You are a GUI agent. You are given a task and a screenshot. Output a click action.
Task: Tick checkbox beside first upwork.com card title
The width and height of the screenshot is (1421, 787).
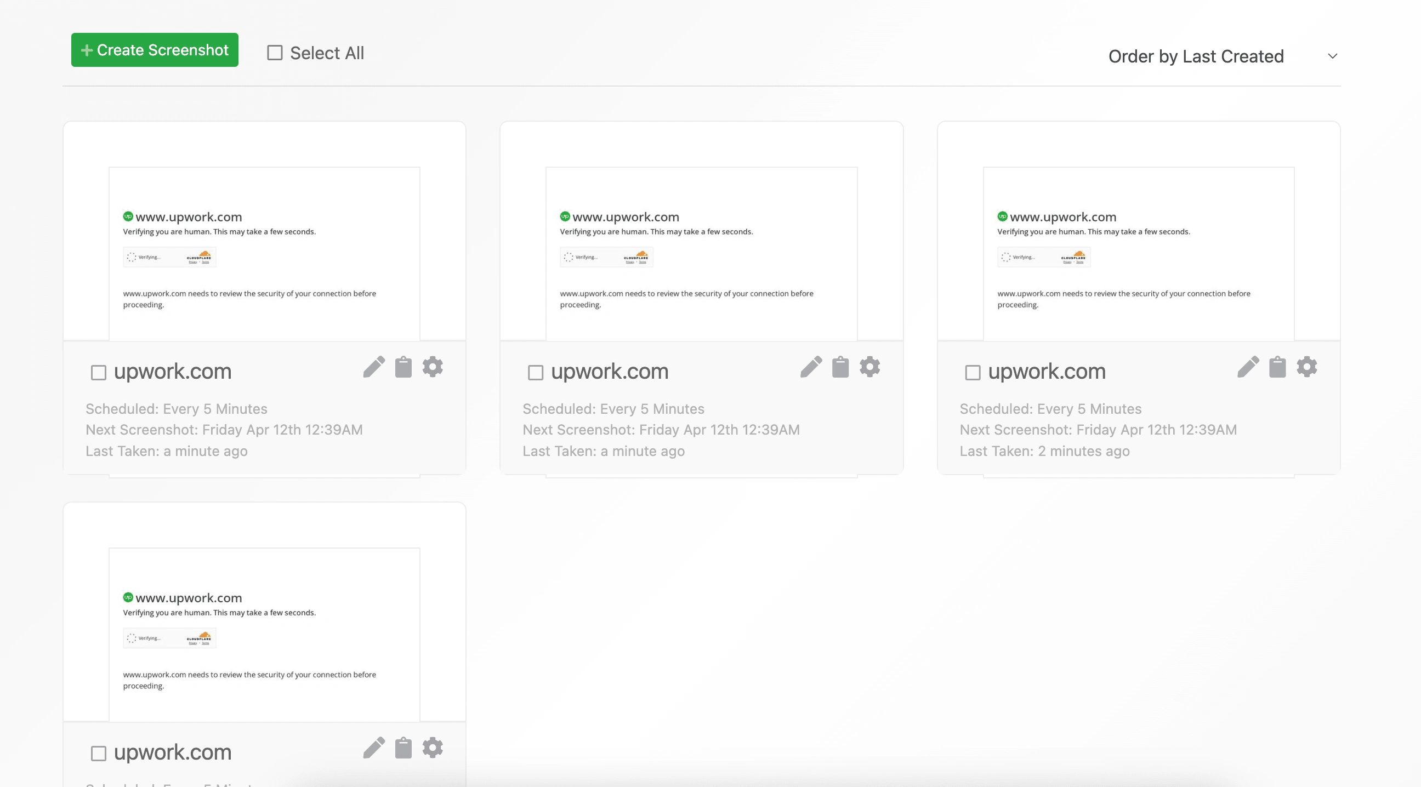click(99, 373)
